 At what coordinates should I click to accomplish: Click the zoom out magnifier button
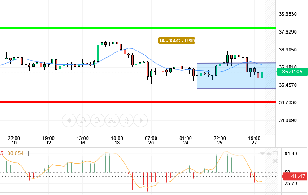(98, 120)
